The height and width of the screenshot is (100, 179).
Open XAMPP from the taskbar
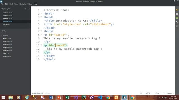[116, 97]
